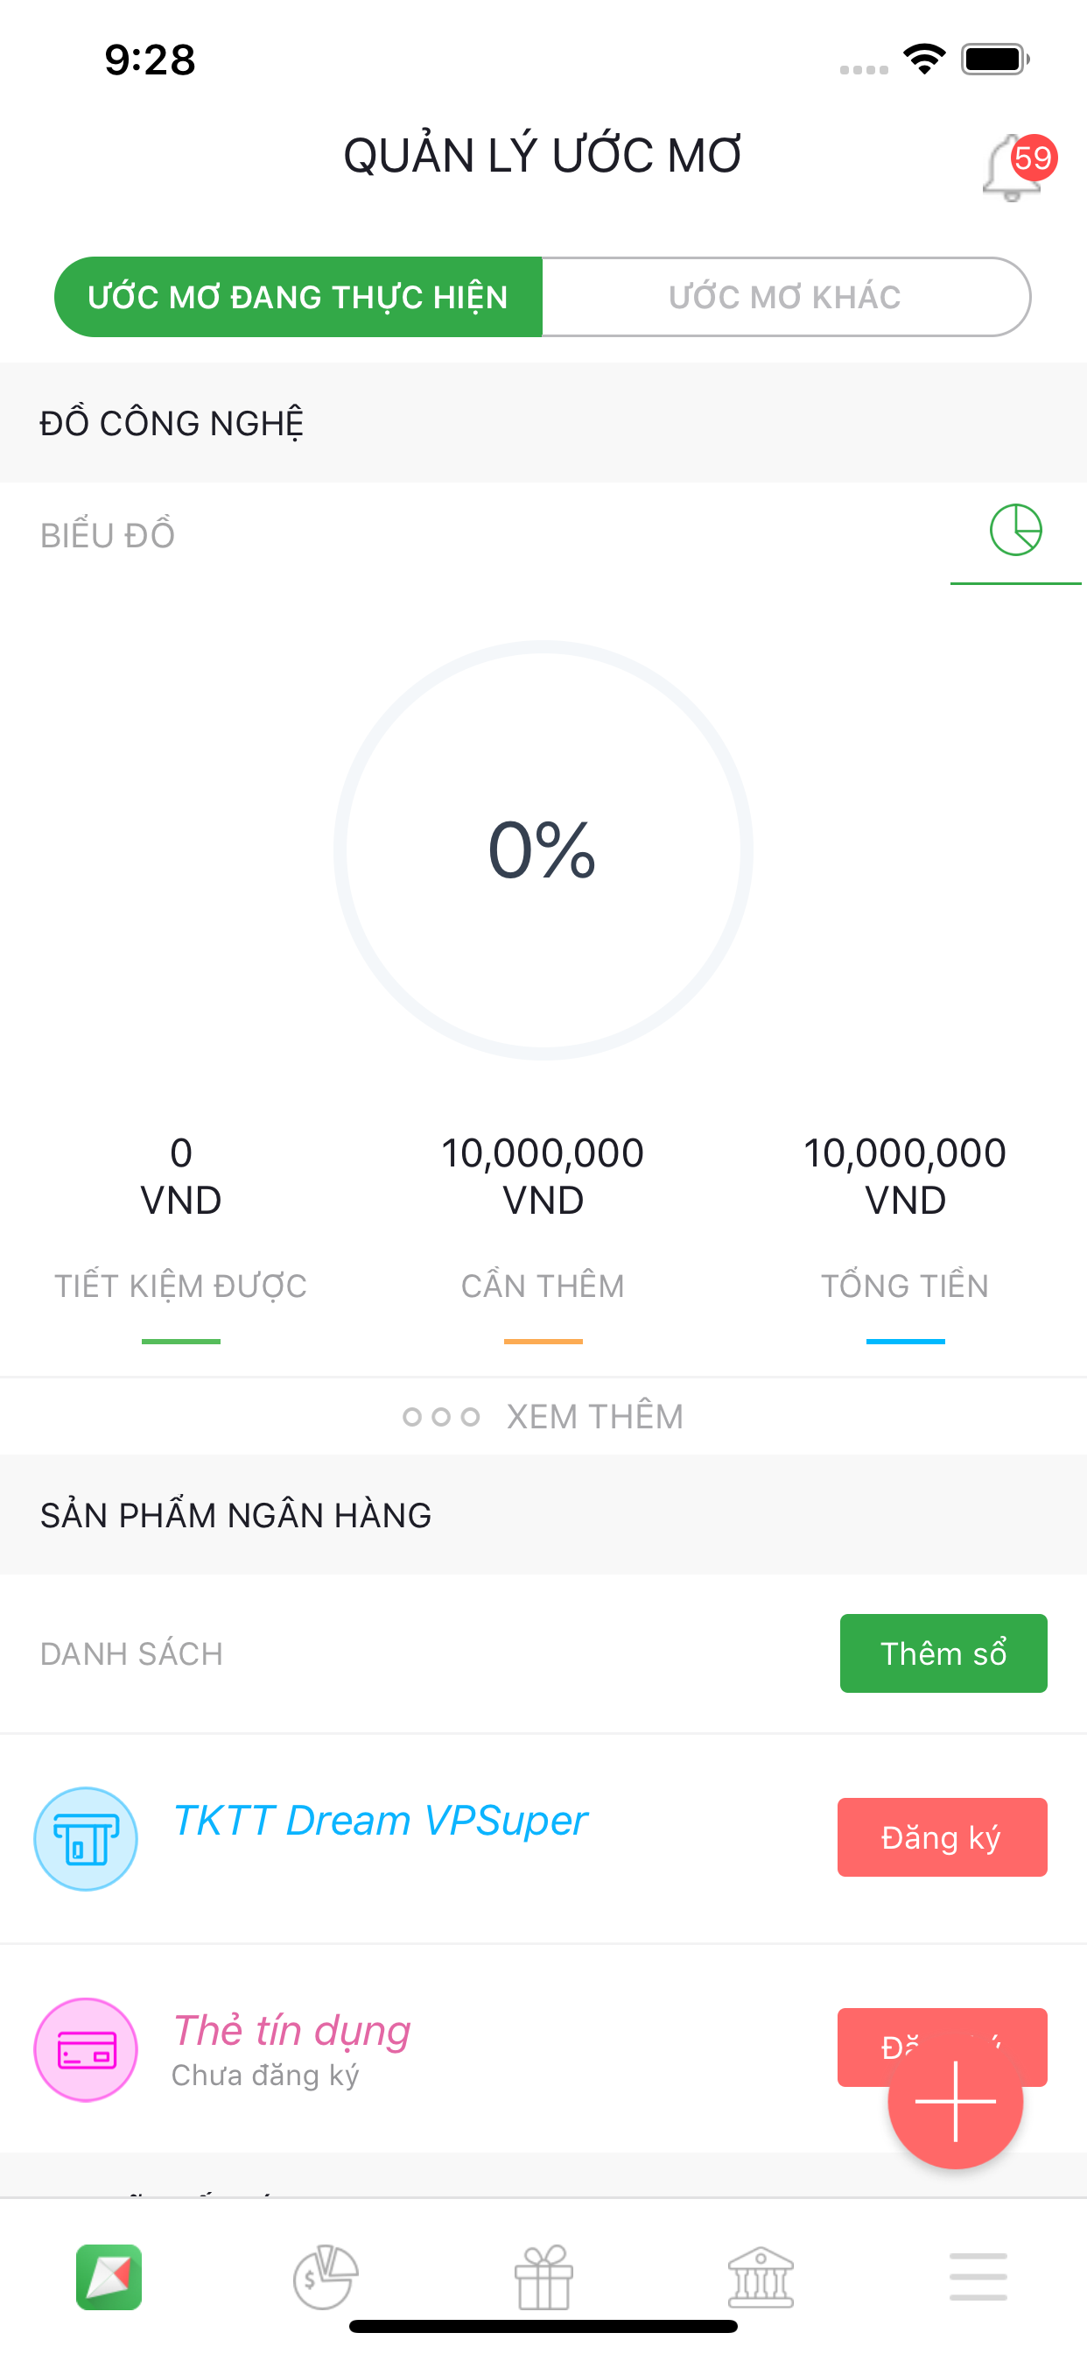Open the TKTT Dream VPSuper link
Image resolution: width=1087 pixels, height=2354 pixels.
point(380,1821)
